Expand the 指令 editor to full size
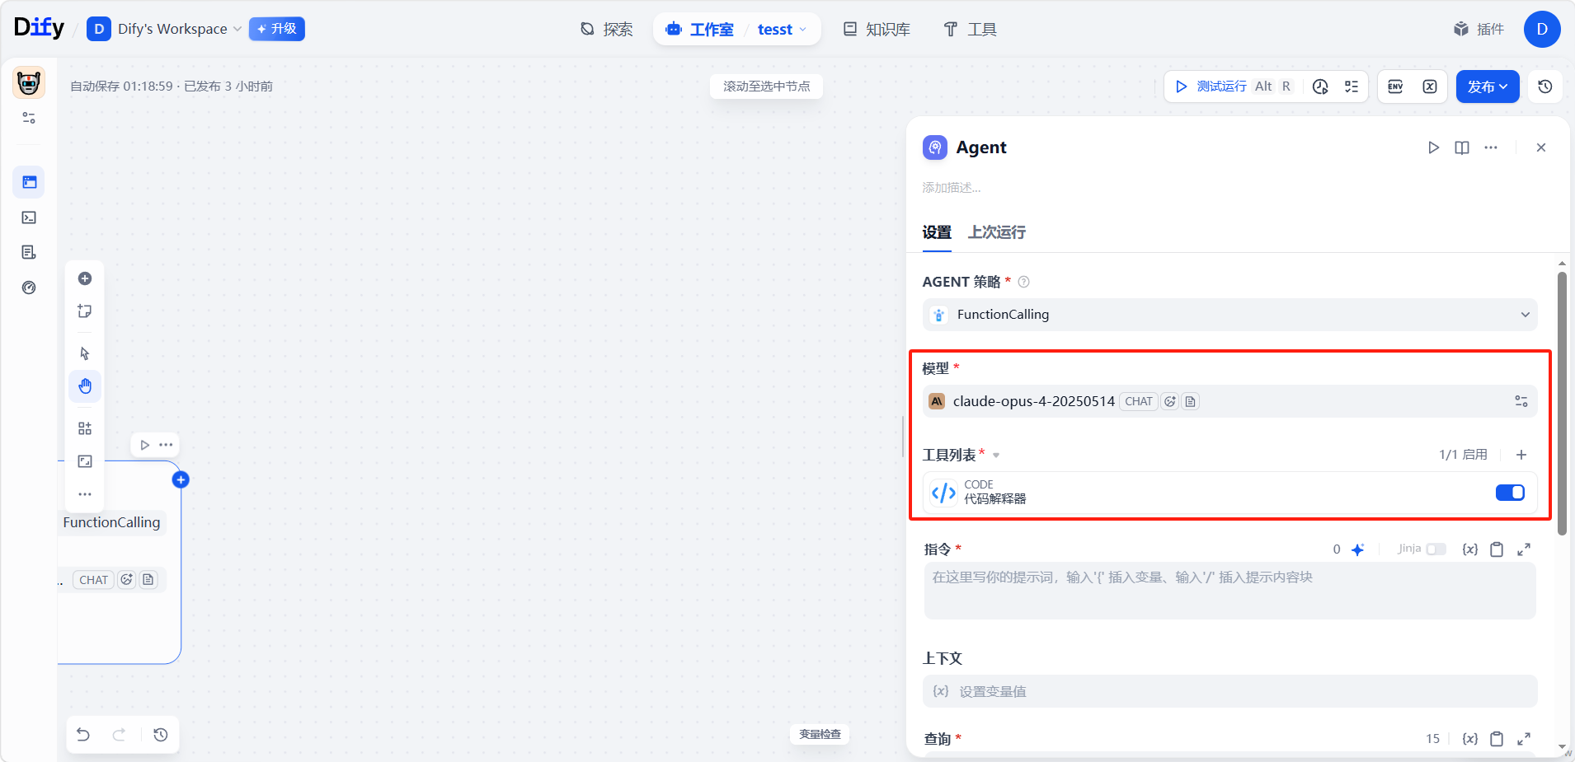 [x=1524, y=549]
